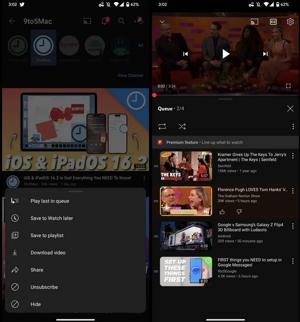This screenshot has height=322, width=300.
Task: Tap the Twitter icon in status bar
Action: pos(22,4)
